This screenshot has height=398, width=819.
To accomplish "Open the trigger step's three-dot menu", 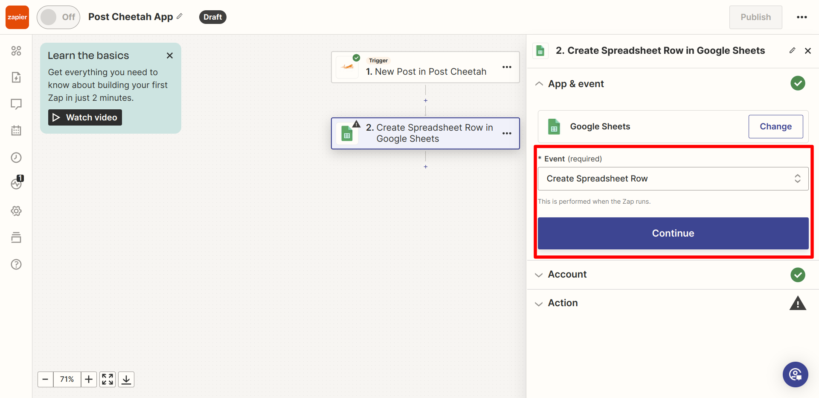I will tap(507, 67).
